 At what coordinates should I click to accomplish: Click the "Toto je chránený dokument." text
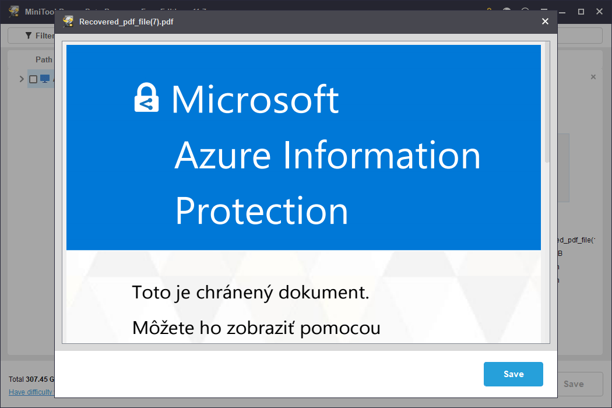pyautogui.click(x=251, y=292)
